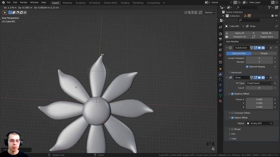Click the Delete All button

tap(265, 33)
